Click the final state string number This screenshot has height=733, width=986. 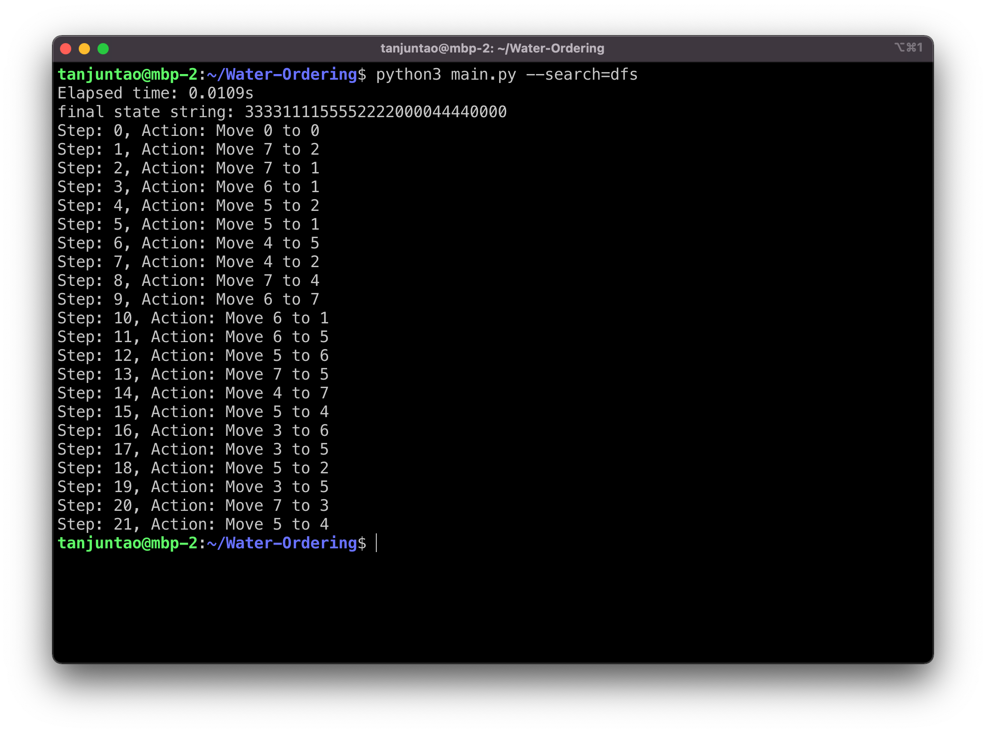pos(375,112)
